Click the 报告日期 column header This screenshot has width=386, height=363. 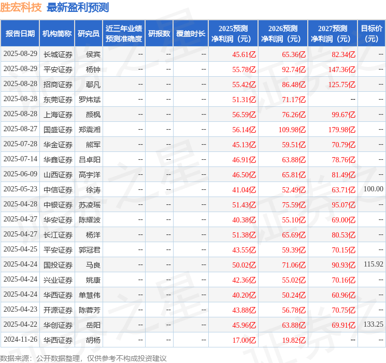tap(20, 34)
